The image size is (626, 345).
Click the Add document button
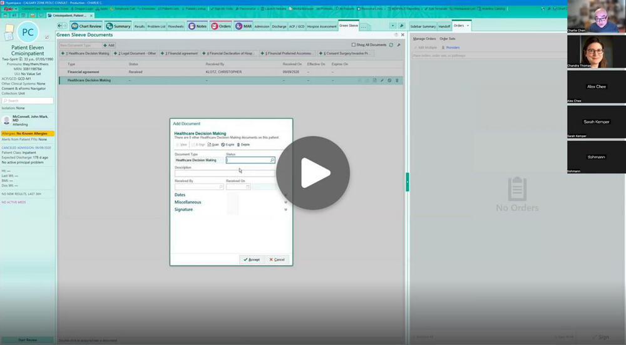(x=109, y=45)
